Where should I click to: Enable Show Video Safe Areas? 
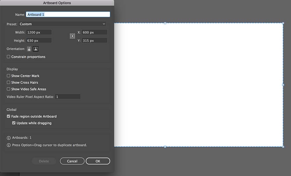pos(8,89)
